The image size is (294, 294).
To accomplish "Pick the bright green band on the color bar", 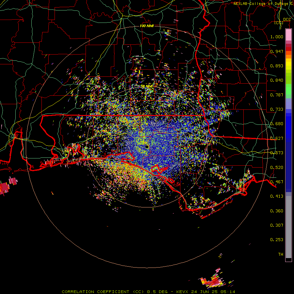I will (x=288, y=89).
